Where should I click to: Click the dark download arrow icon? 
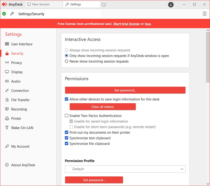171,5
